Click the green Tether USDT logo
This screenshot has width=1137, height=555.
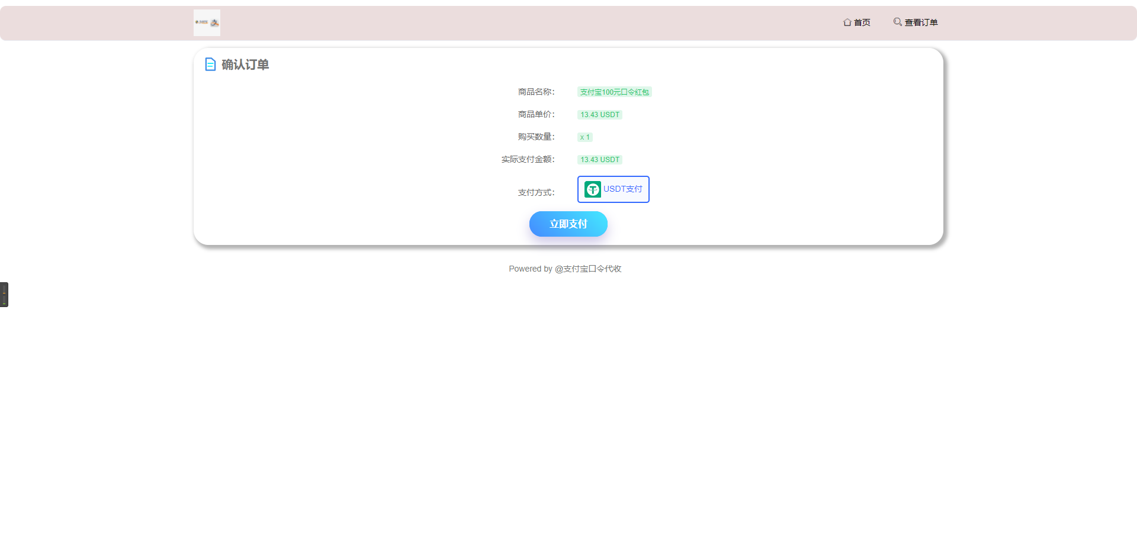tap(593, 189)
